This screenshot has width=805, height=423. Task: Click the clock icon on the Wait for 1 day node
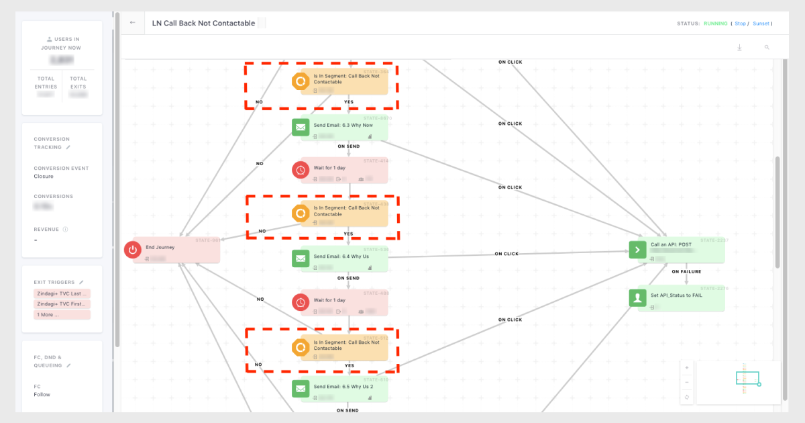[301, 170]
